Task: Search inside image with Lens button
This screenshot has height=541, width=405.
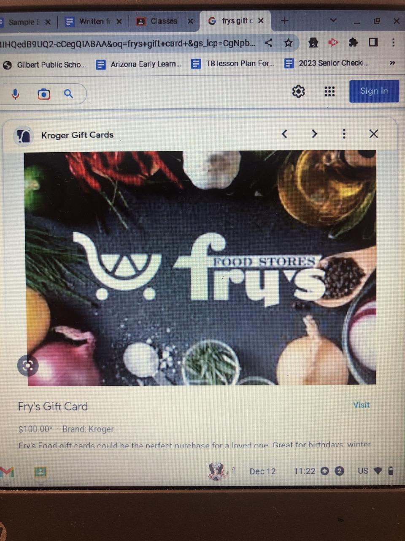Action: tap(27, 366)
